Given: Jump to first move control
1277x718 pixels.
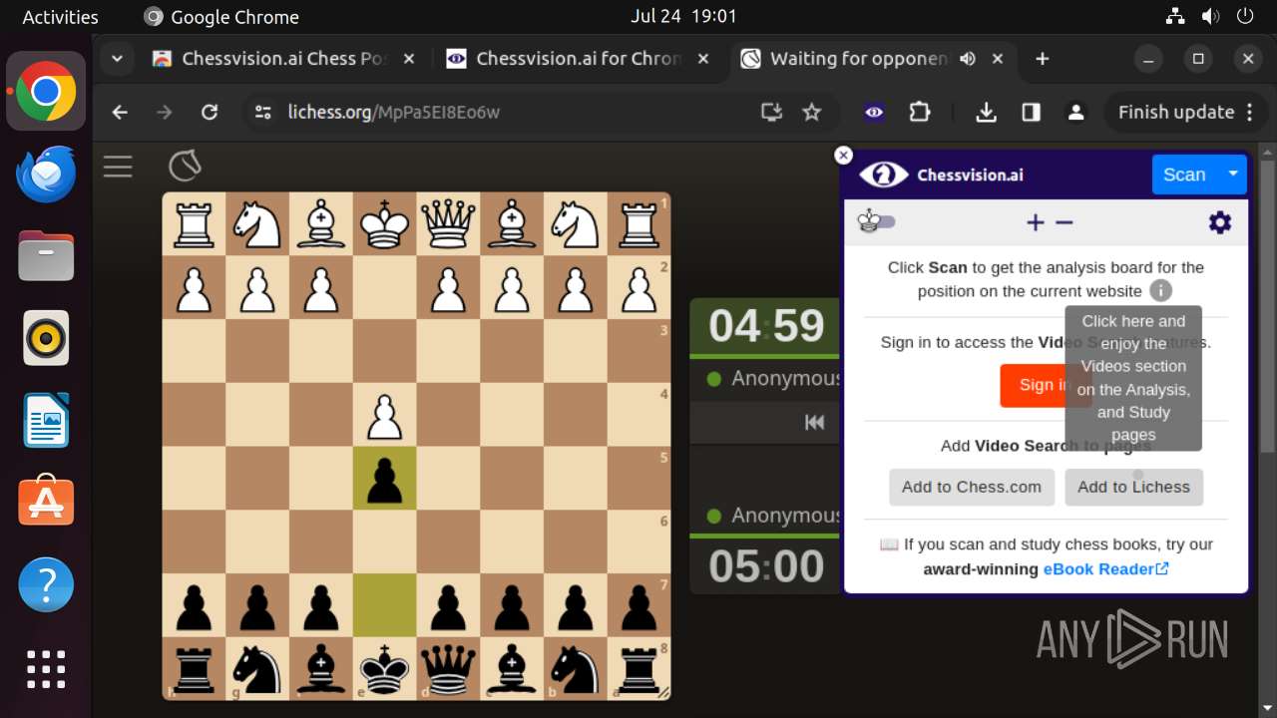Looking at the screenshot, I should pyautogui.click(x=814, y=423).
